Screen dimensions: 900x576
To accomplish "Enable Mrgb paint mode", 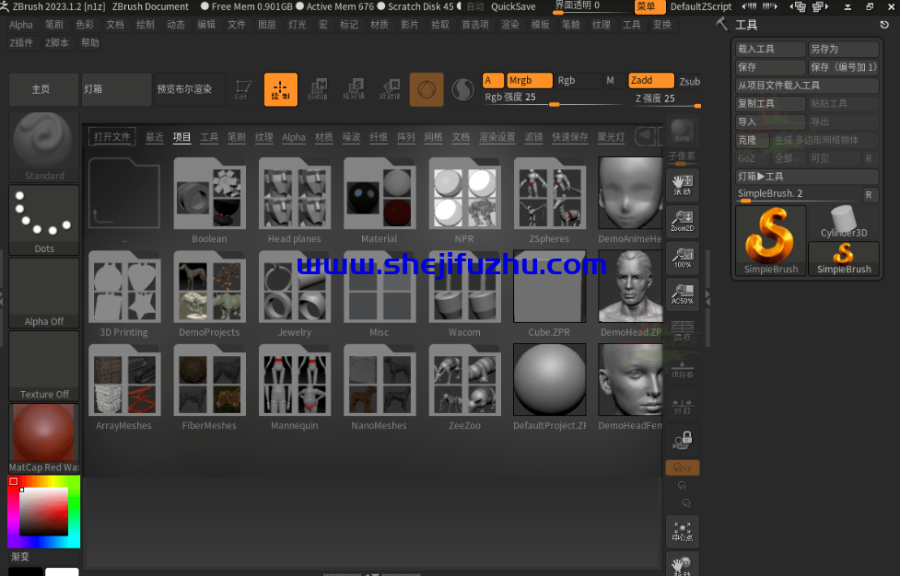I will pos(529,80).
